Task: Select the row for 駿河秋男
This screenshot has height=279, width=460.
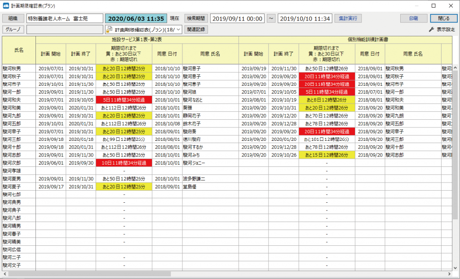Action: coord(19,69)
